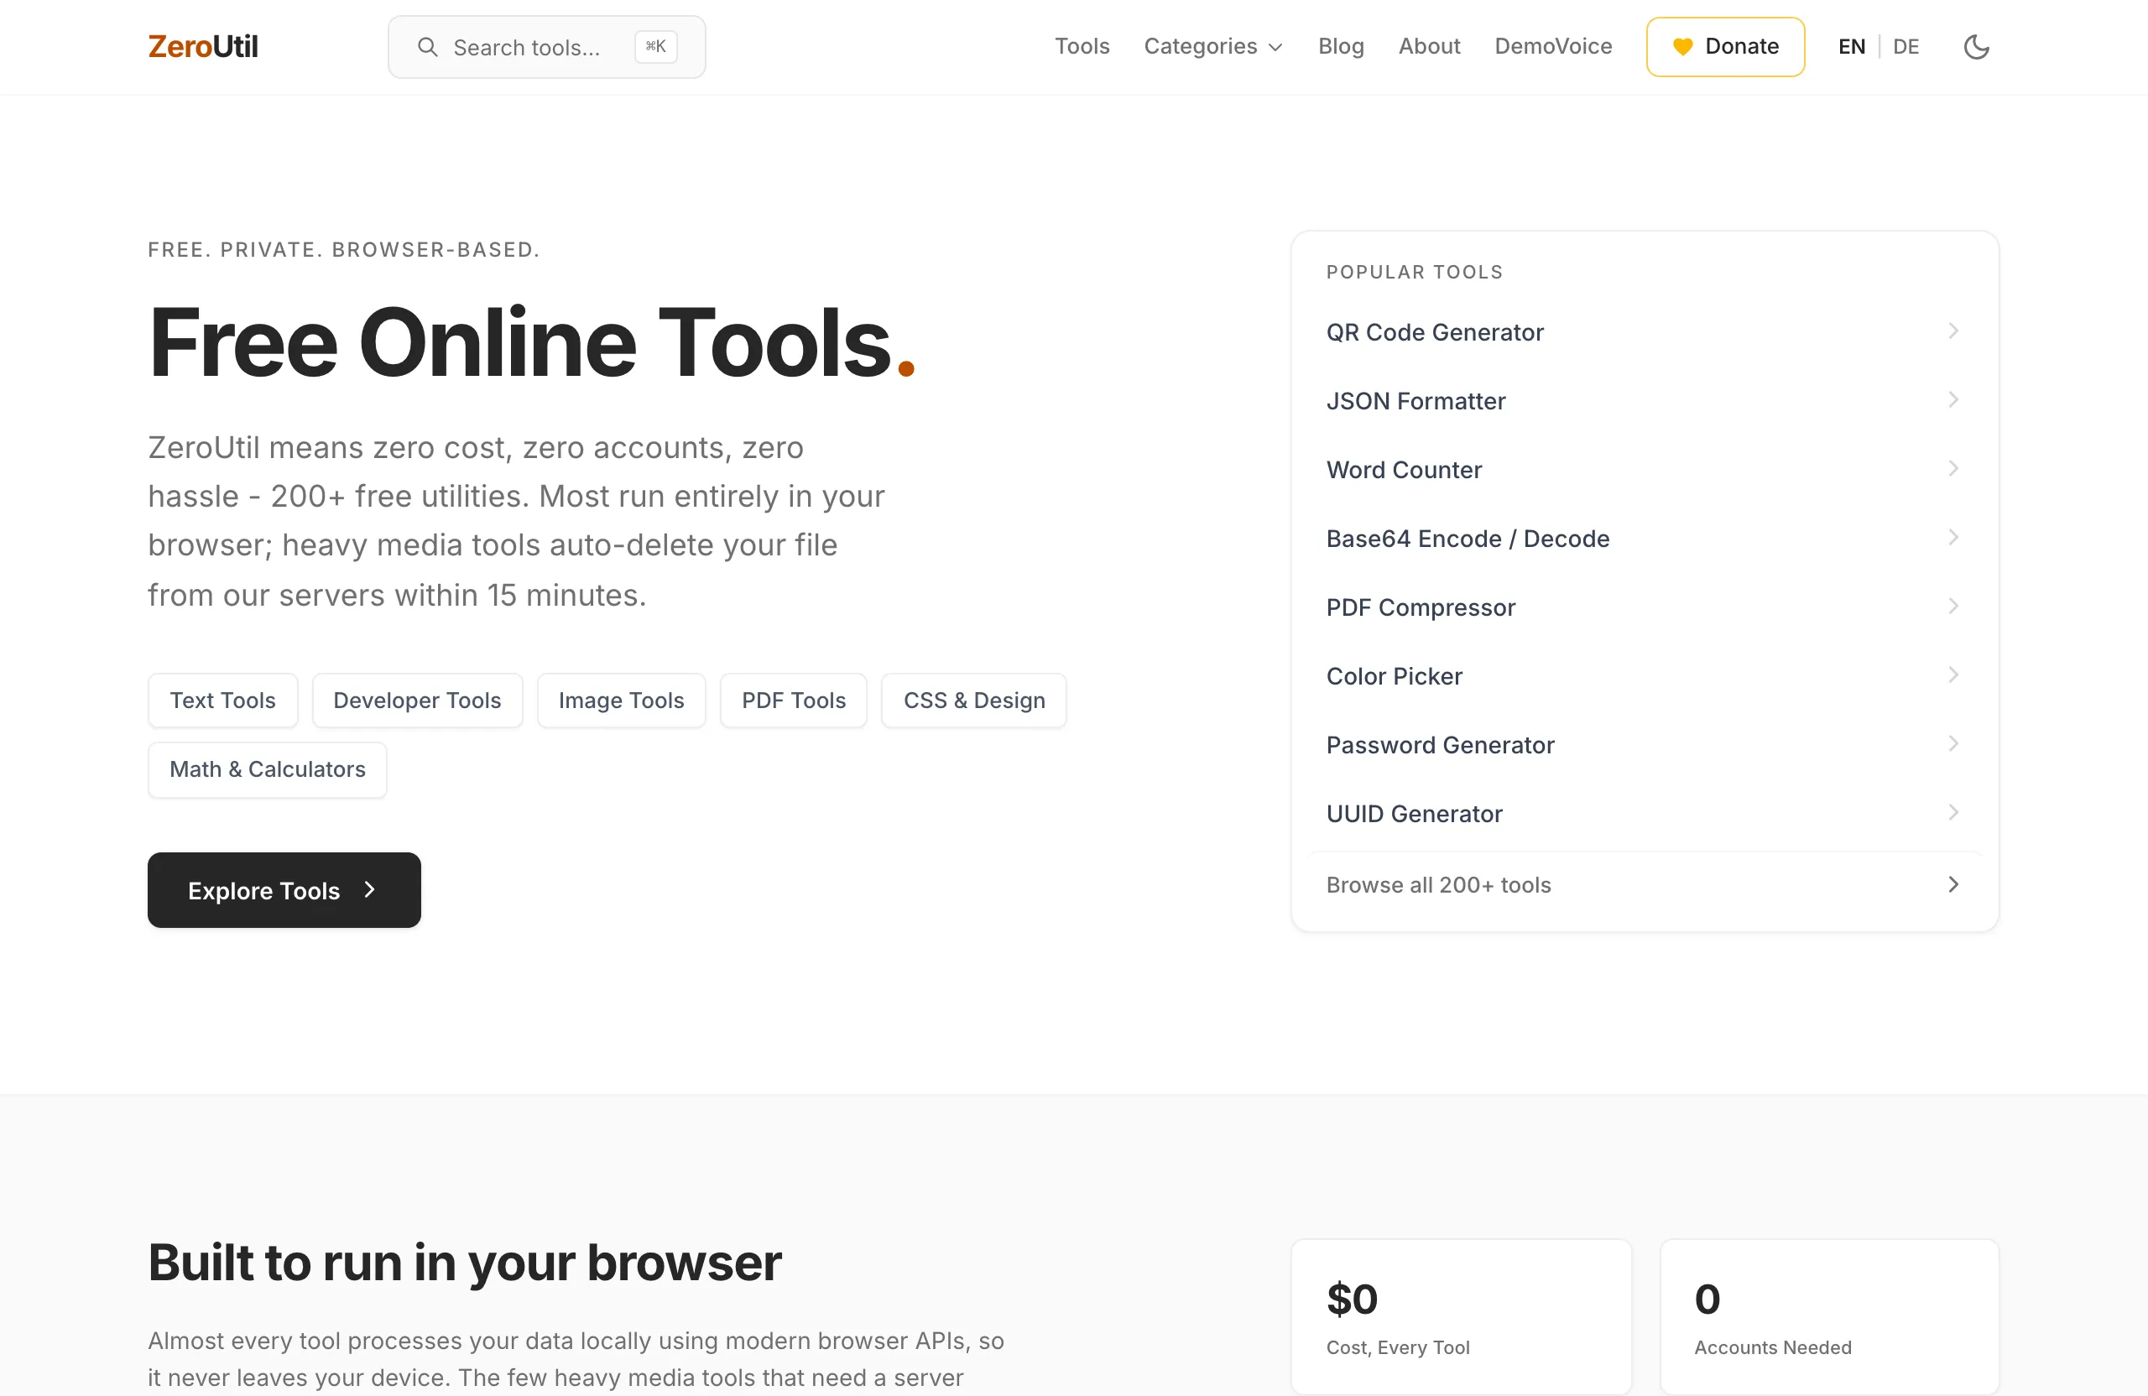This screenshot has height=1396, width=2148.
Task: Click the chevron next to Base64 Encode / Decode
Action: [1953, 538]
